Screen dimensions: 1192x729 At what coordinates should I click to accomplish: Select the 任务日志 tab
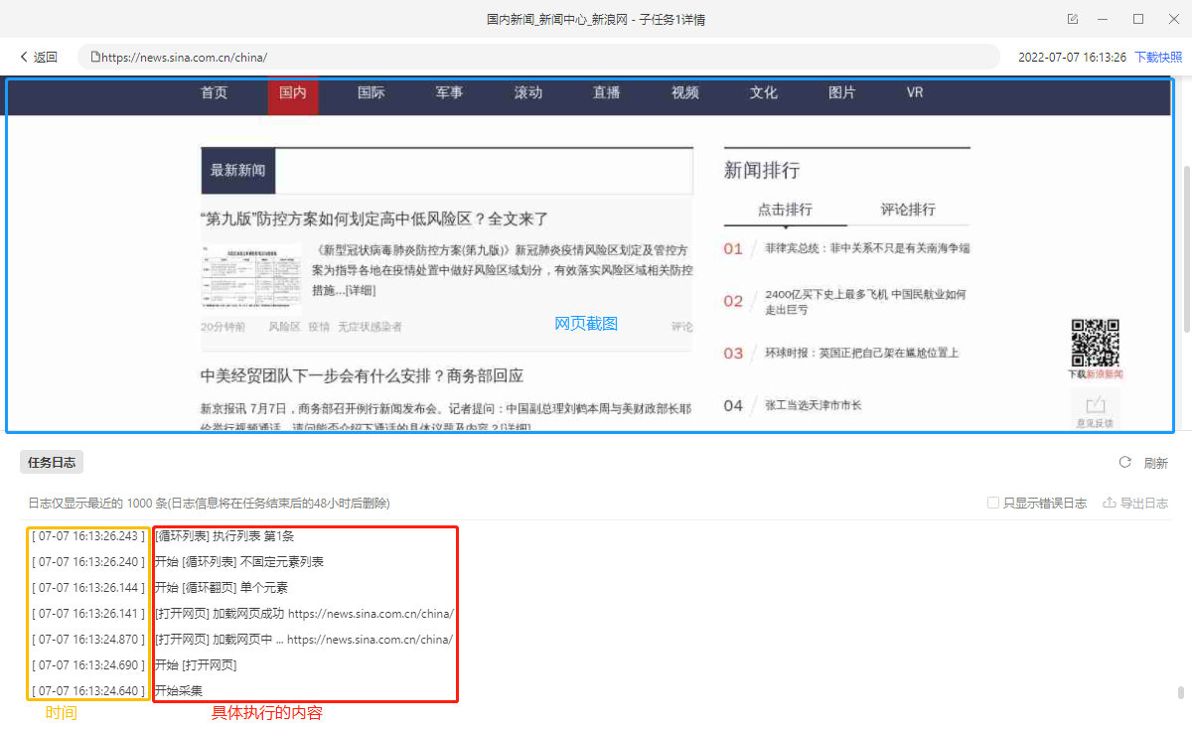(x=52, y=462)
